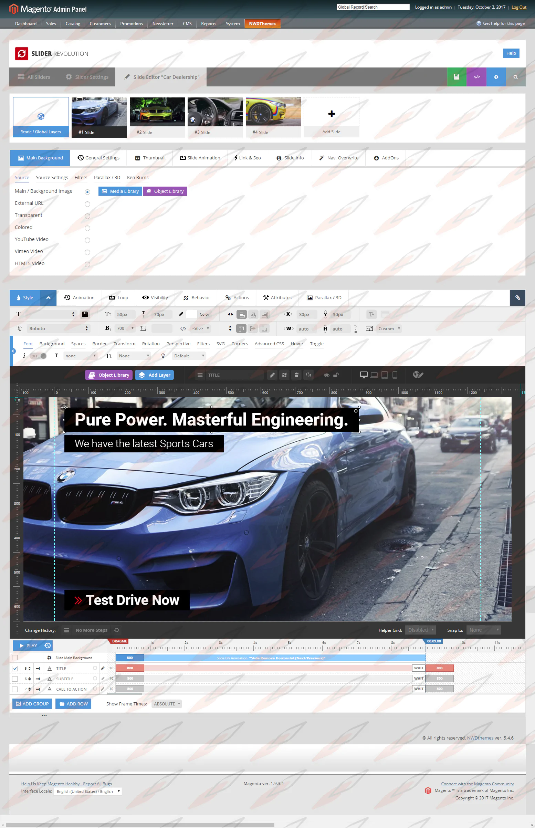Switch to desktop device preview
Screen dimensions: 535x828
pos(364,375)
